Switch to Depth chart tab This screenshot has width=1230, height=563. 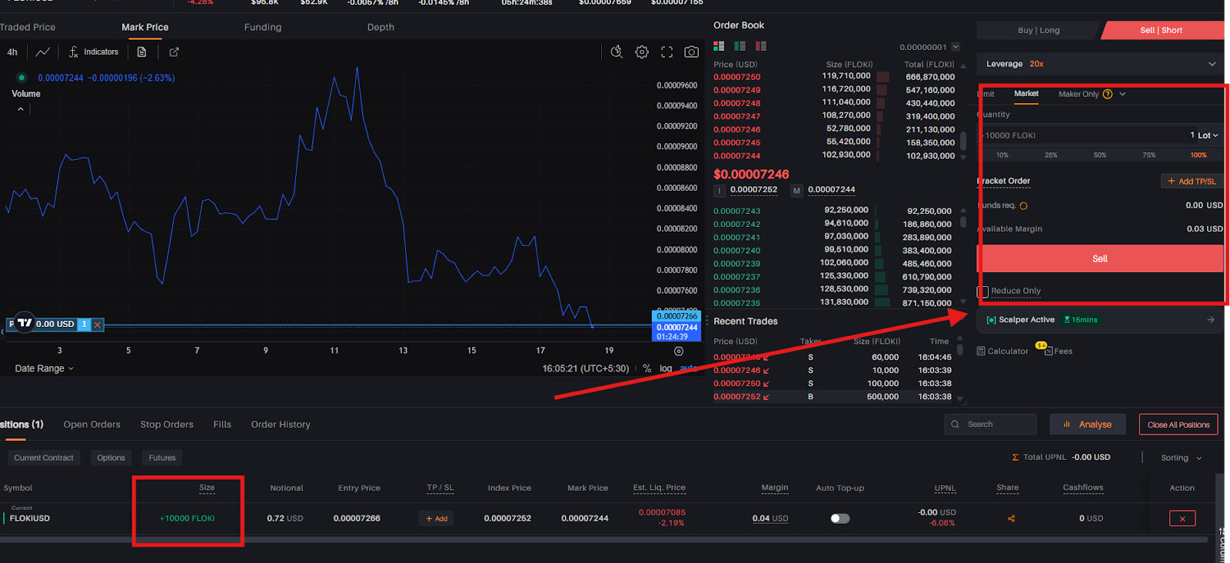tap(381, 27)
